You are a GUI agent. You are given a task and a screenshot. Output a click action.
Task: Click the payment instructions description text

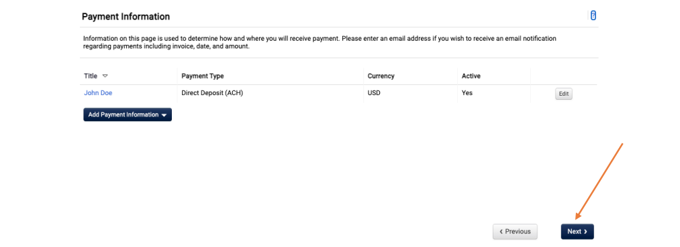pos(320,42)
